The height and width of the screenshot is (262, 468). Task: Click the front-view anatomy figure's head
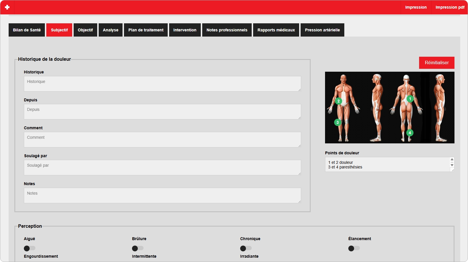343,79
